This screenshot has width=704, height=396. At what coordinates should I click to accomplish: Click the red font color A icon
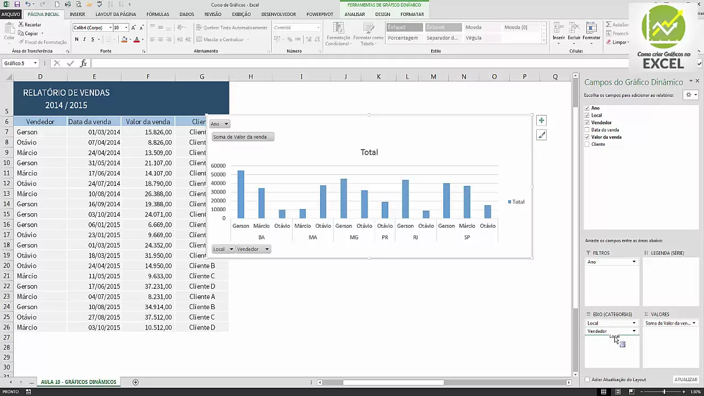[x=136, y=40]
